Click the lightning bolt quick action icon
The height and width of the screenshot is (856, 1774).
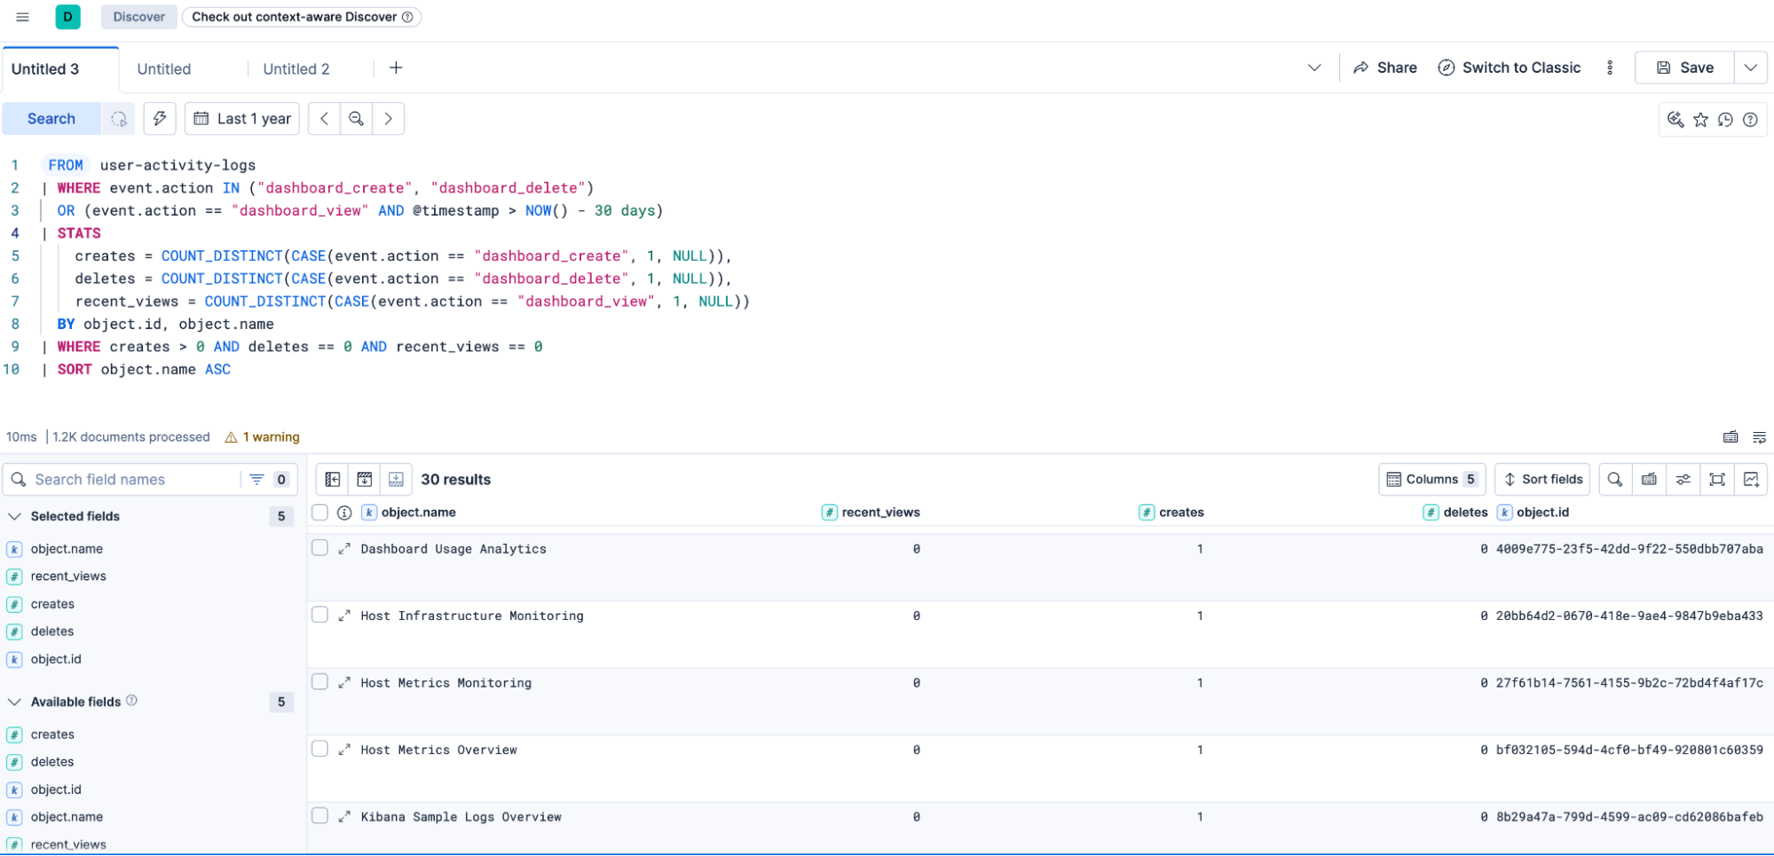click(160, 119)
